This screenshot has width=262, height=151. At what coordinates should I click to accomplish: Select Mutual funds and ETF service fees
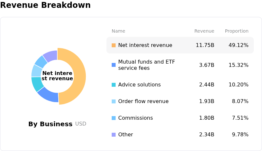coord(145,65)
